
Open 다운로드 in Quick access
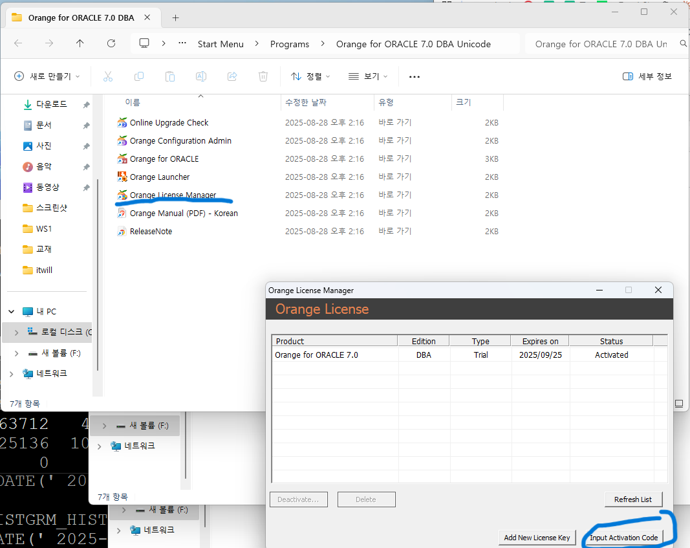click(x=45, y=104)
